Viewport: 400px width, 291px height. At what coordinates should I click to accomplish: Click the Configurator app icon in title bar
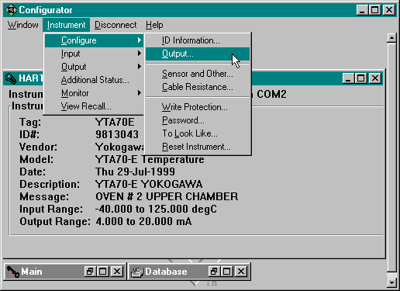(11, 10)
